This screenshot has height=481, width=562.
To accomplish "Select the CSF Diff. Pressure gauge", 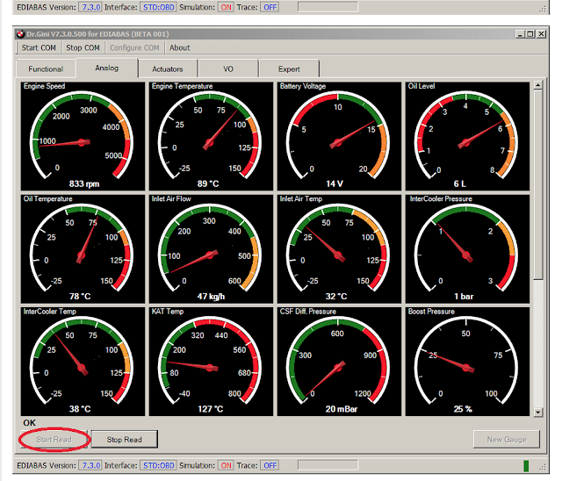I will 339,362.
